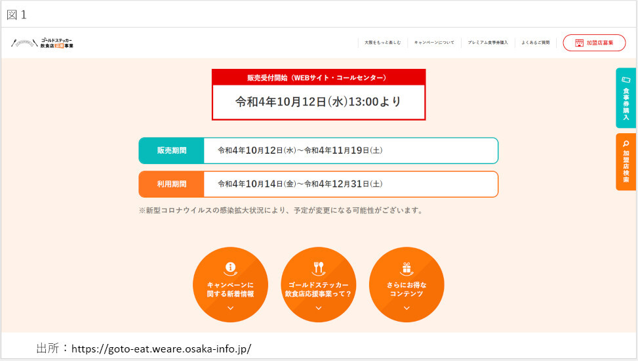Expand the chevron under ゴールドステッカー飲食店応援事業って？
This screenshot has width=638, height=361.
coord(319,308)
